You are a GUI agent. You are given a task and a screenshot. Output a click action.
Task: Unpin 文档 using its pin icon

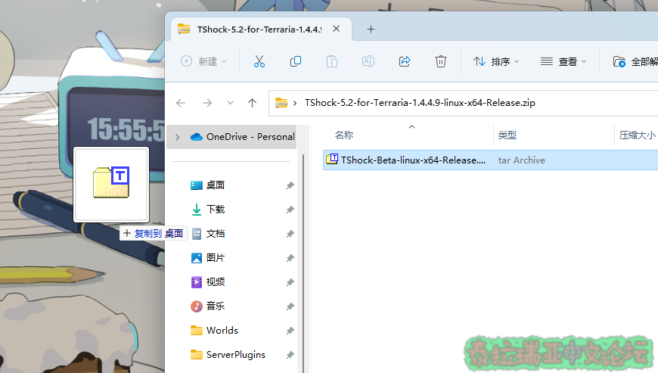(290, 234)
